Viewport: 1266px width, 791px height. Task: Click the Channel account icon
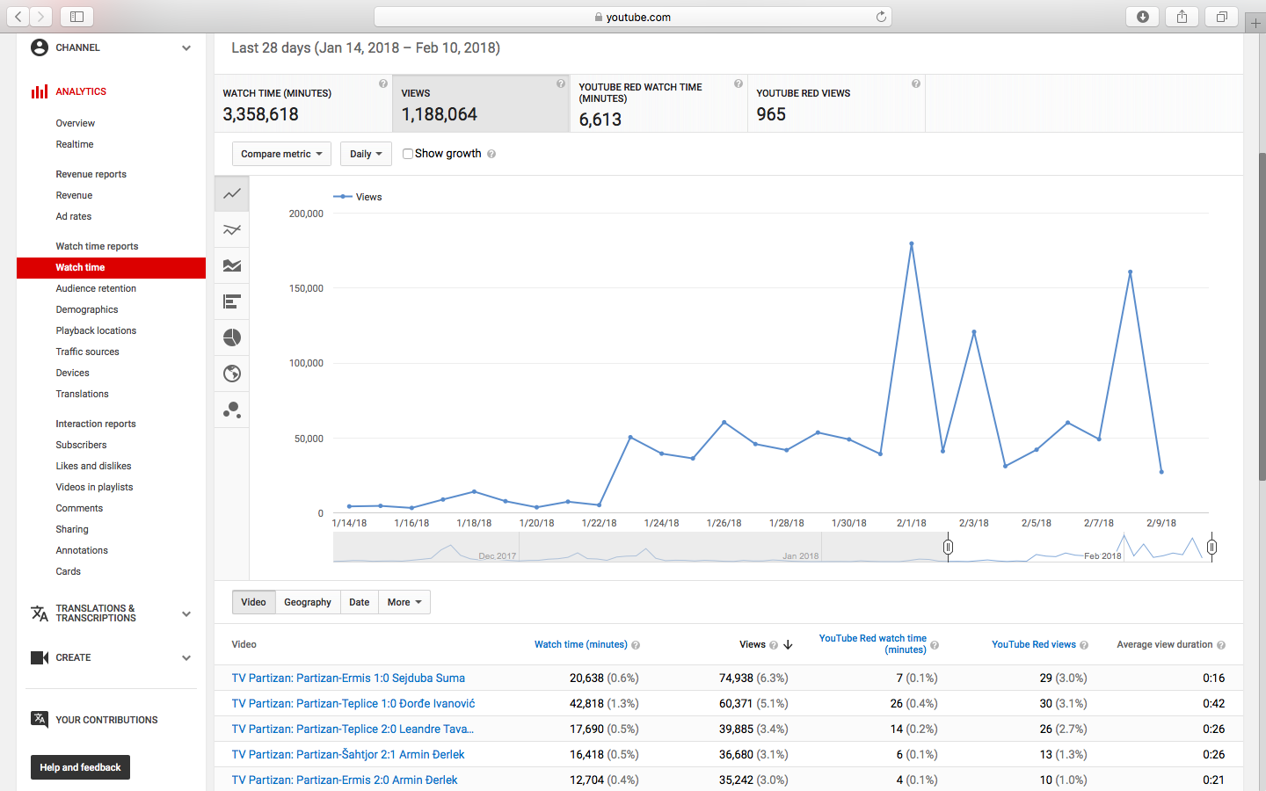tap(40, 47)
